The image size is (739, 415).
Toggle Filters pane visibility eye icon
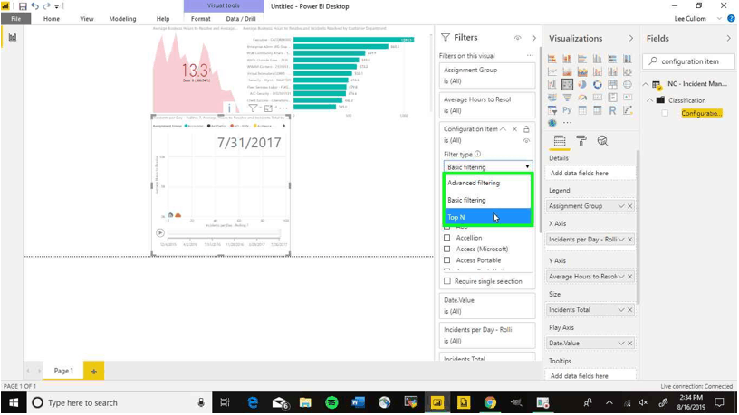[x=518, y=38]
